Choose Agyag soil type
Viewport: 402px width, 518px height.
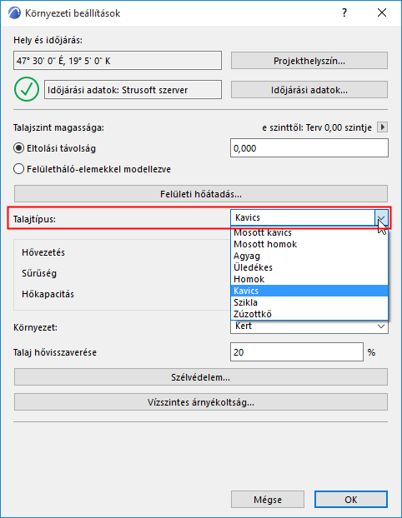[x=309, y=256]
